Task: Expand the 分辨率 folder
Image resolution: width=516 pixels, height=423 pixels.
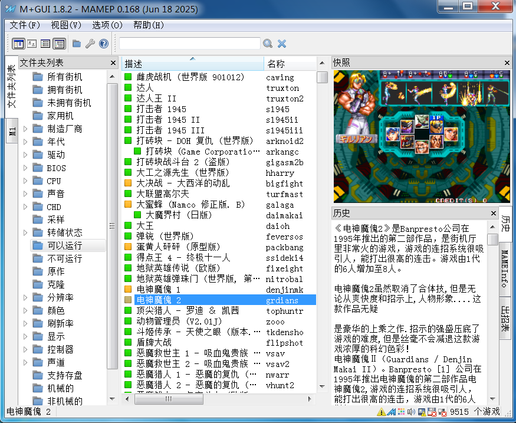Action: (25, 297)
